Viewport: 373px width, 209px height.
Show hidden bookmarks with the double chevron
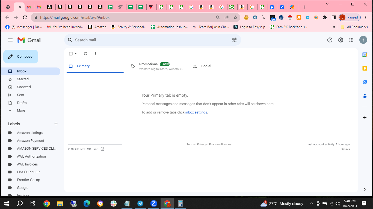click(x=334, y=27)
